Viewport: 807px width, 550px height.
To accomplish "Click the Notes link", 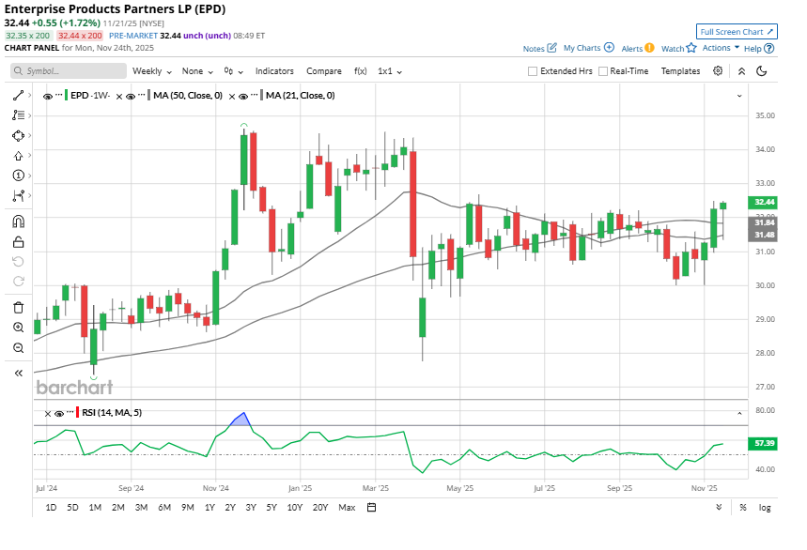I will tap(534, 49).
